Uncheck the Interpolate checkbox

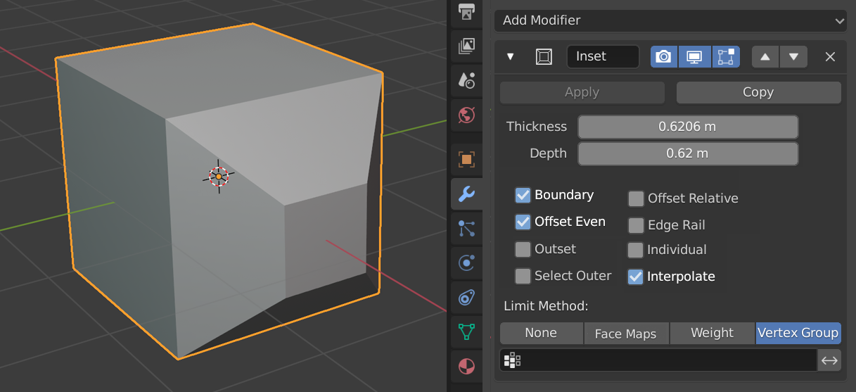click(x=636, y=277)
